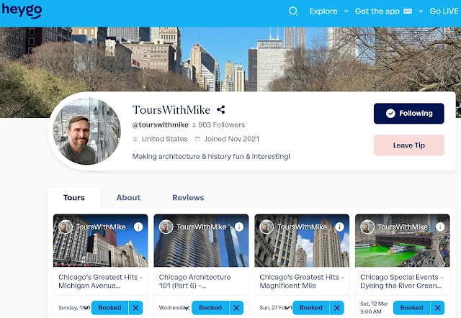Expand the Explore dropdown chevron
This screenshot has width=461, height=318.
[x=346, y=12]
